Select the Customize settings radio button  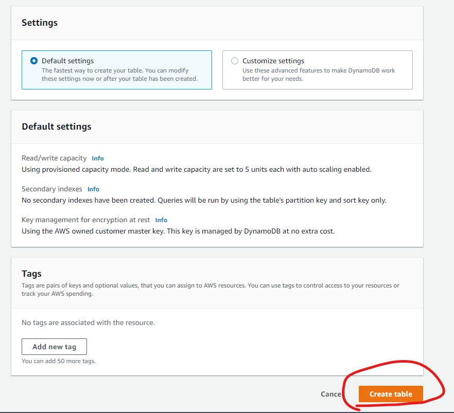(x=235, y=61)
